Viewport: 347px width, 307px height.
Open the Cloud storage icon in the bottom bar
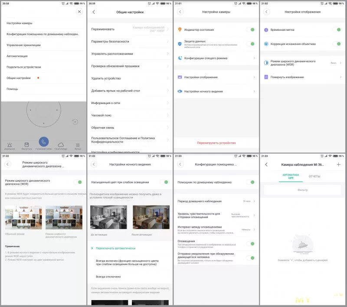coord(61,145)
